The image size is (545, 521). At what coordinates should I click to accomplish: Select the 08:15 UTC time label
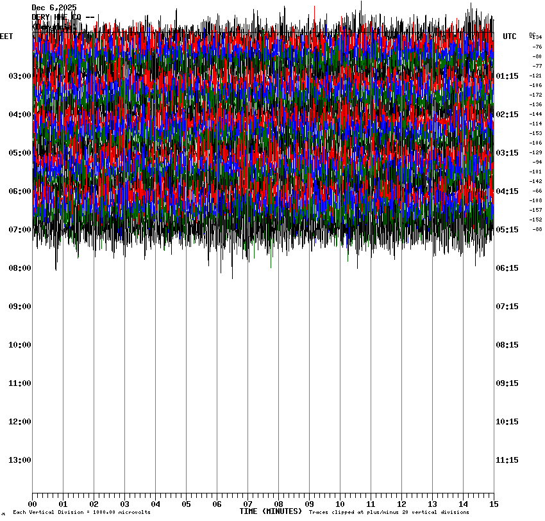tap(507, 345)
